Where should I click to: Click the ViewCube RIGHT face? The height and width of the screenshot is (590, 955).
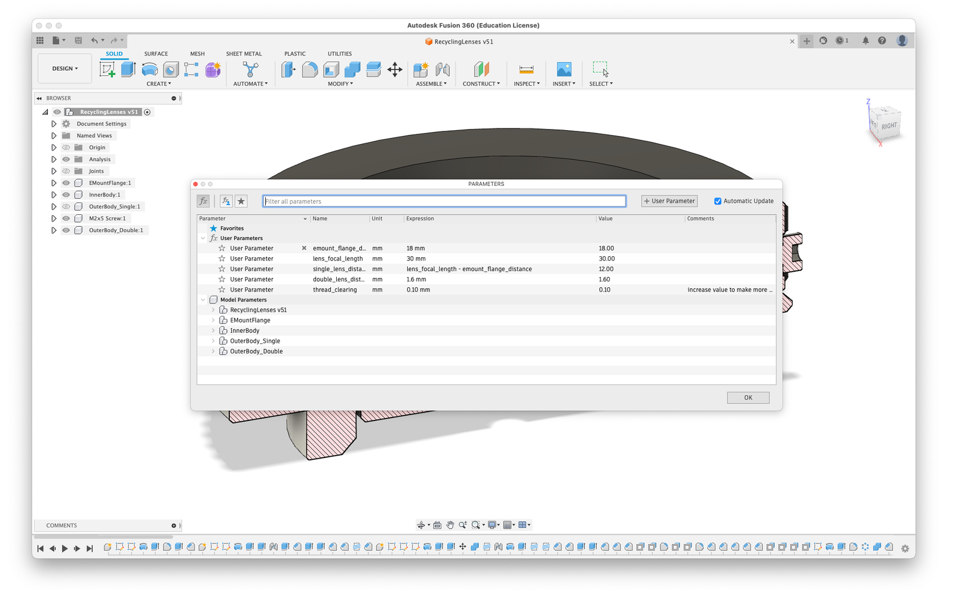[889, 126]
